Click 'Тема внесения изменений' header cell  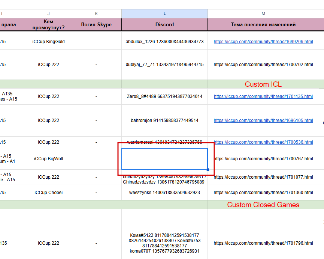pyautogui.click(x=263, y=24)
